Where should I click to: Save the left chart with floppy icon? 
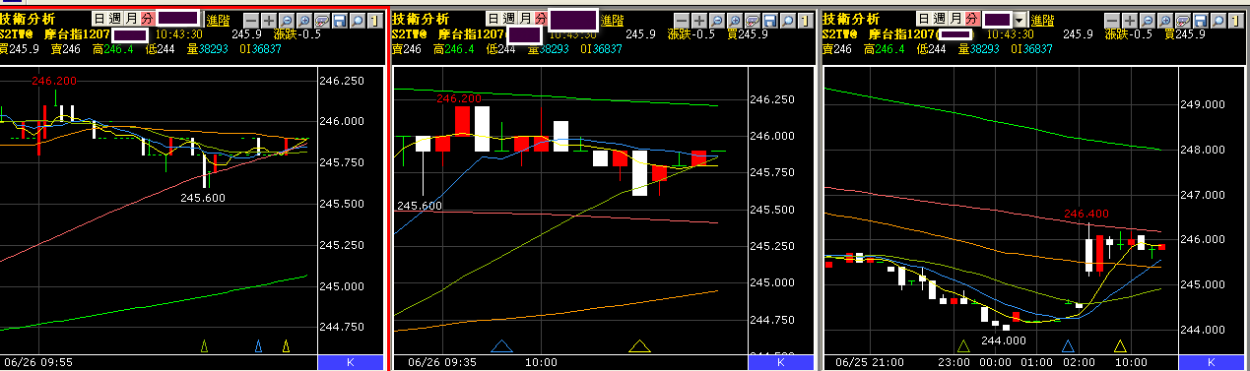[340, 20]
